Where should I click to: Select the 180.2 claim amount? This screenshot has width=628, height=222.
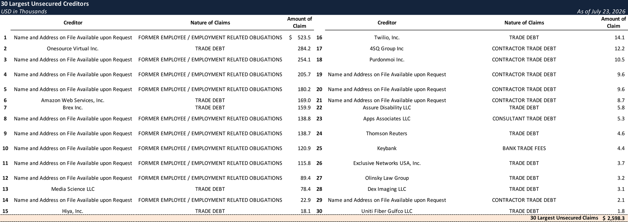coord(304,89)
